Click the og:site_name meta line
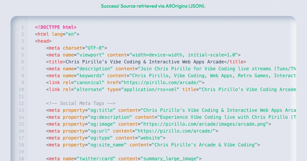The image size is (307, 161). (x=153, y=145)
